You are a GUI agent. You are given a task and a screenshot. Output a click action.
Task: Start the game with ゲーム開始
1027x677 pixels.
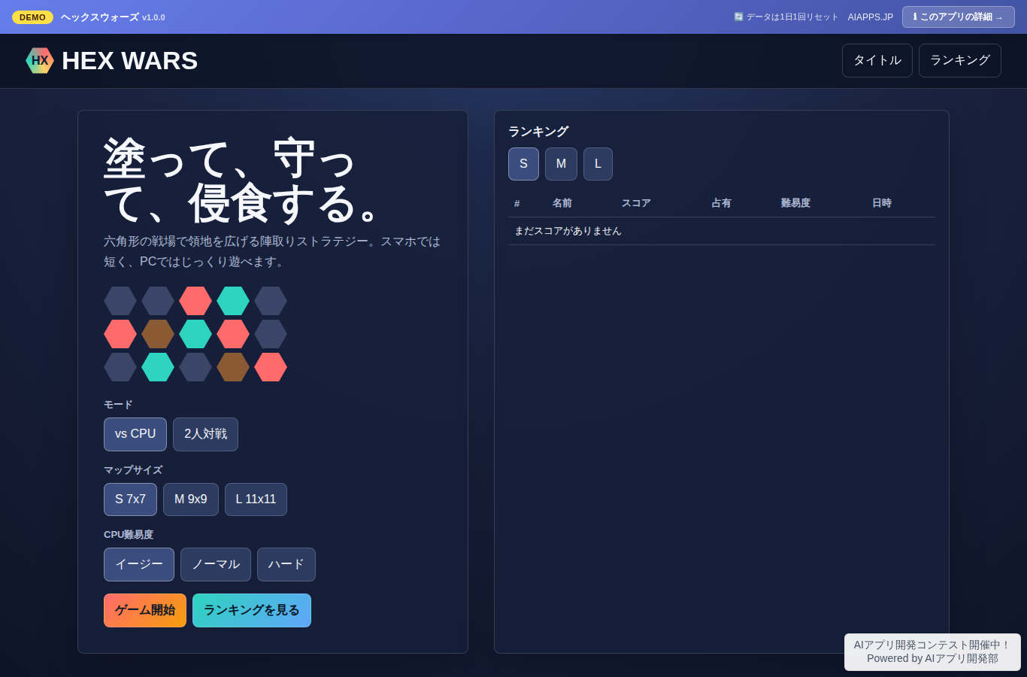[x=145, y=610]
